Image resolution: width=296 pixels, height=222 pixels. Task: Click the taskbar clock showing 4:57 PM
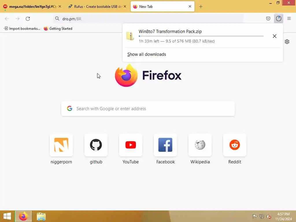click(283, 217)
